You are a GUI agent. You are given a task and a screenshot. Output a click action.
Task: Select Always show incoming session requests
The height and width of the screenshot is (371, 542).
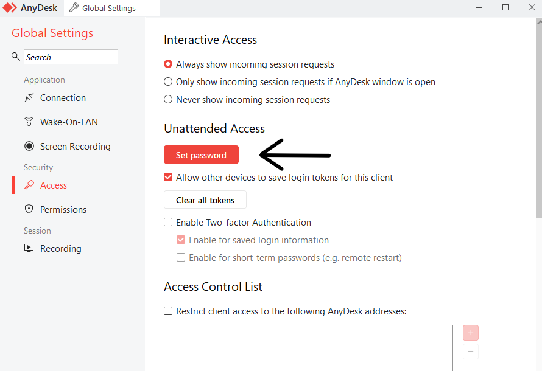[x=168, y=64]
